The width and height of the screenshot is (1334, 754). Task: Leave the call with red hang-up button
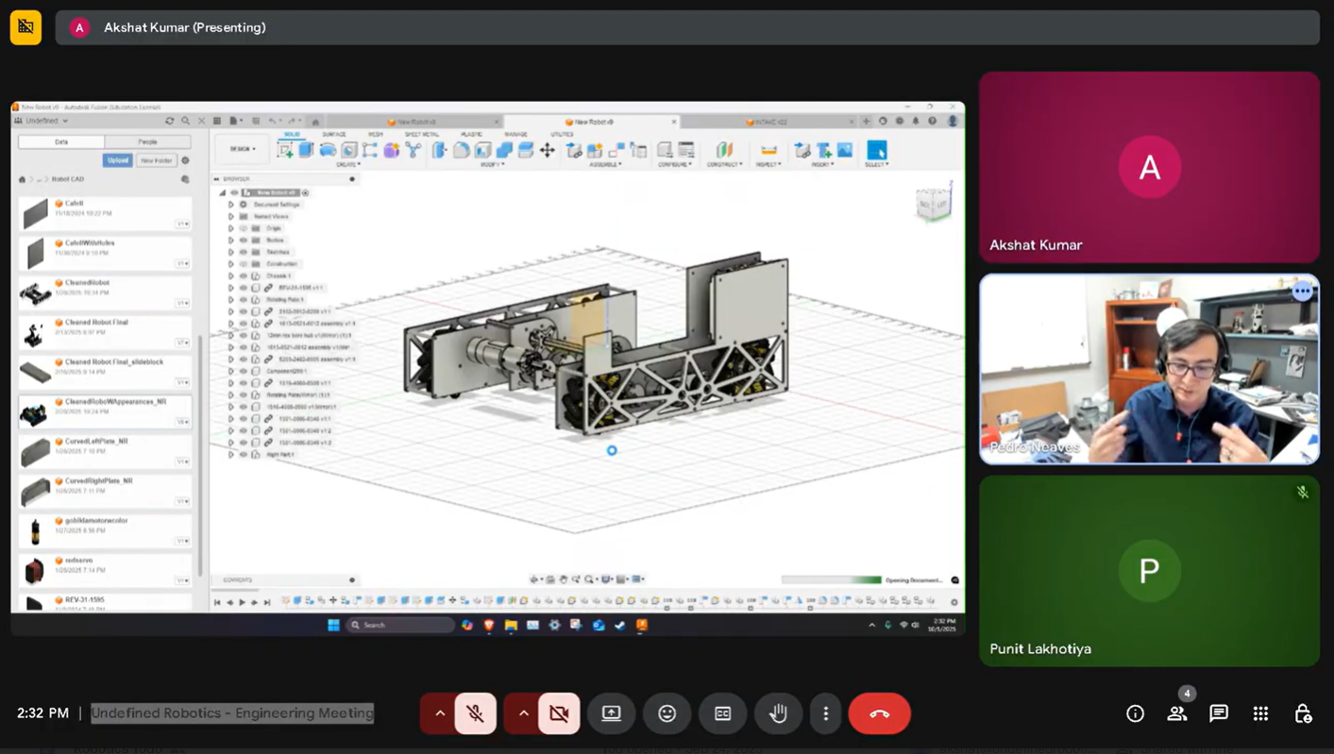(879, 713)
